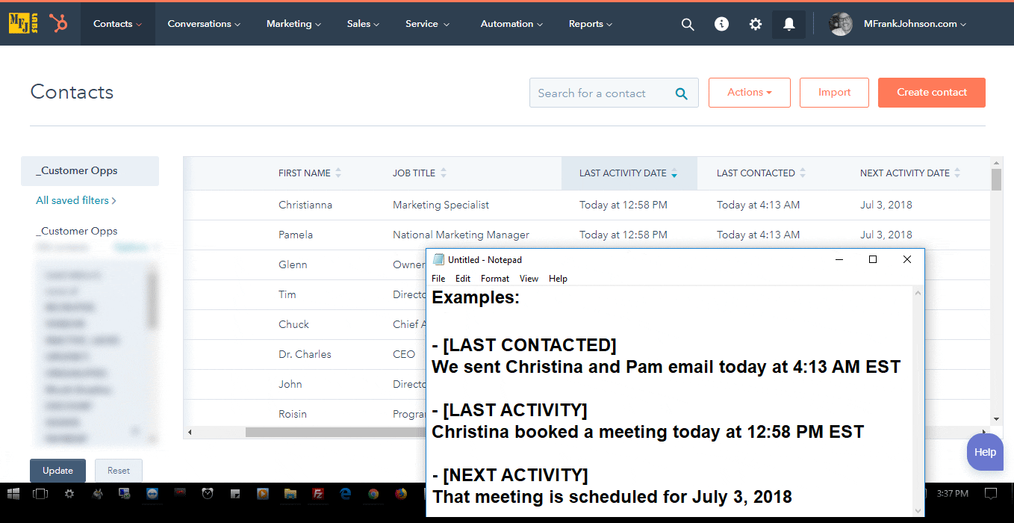Click the Create contact button

931,92
